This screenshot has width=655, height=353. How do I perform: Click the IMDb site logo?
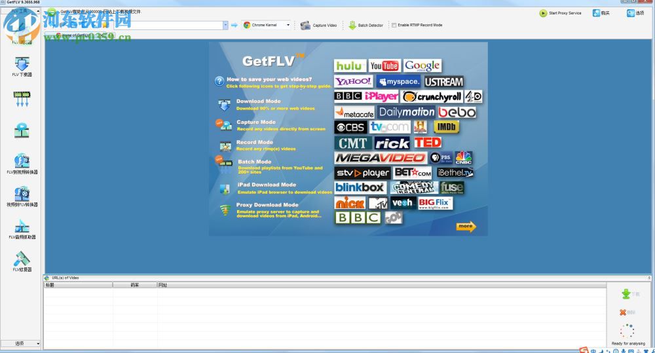pyautogui.click(x=447, y=126)
